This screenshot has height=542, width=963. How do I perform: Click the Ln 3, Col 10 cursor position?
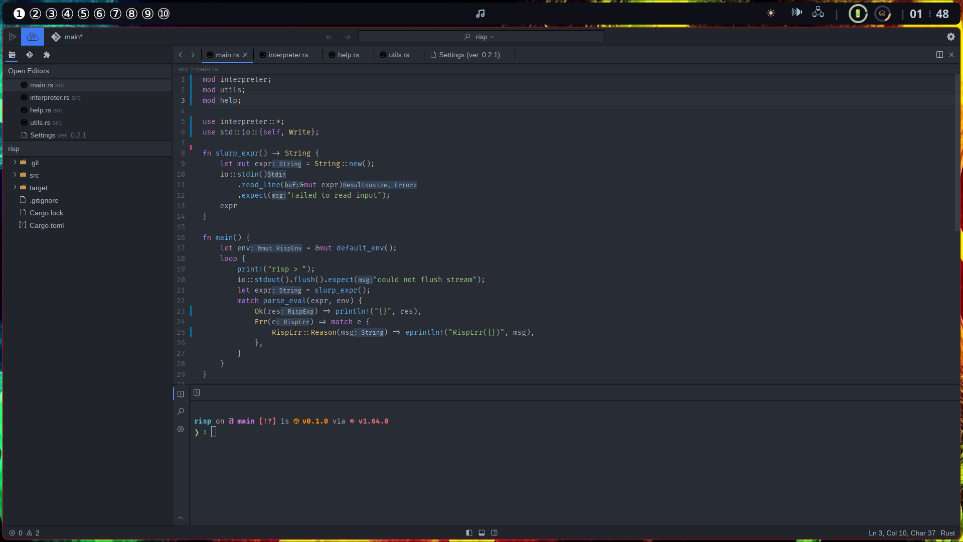coord(902,533)
